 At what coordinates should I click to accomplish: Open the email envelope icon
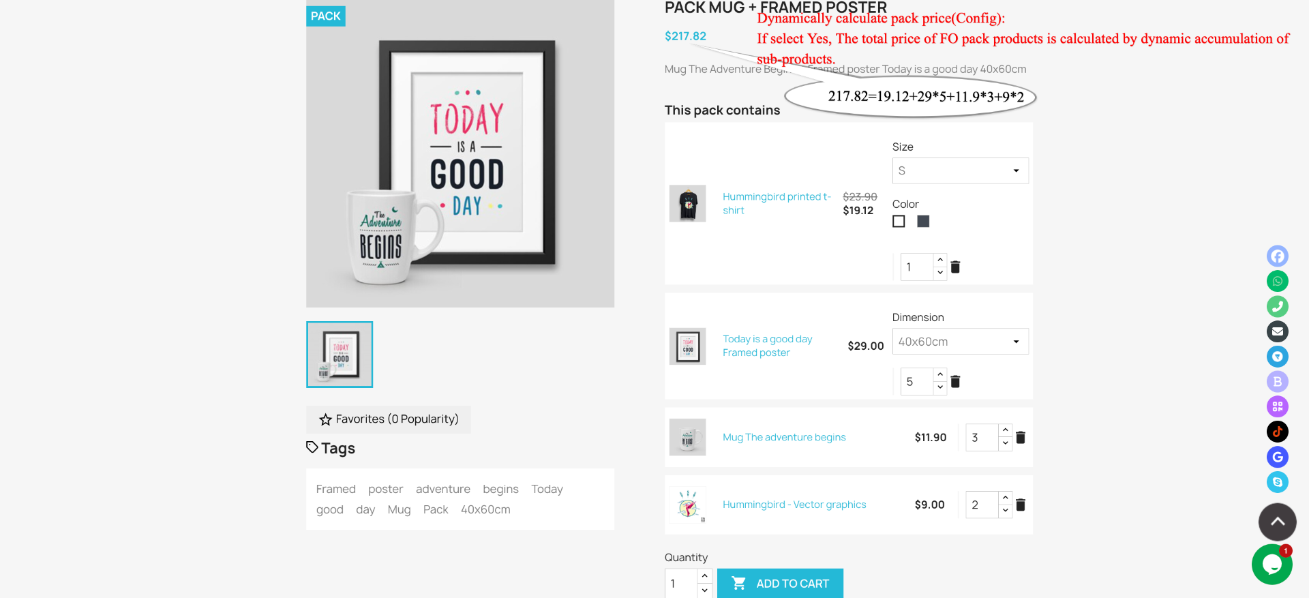pyautogui.click(x=1278, y=331)
